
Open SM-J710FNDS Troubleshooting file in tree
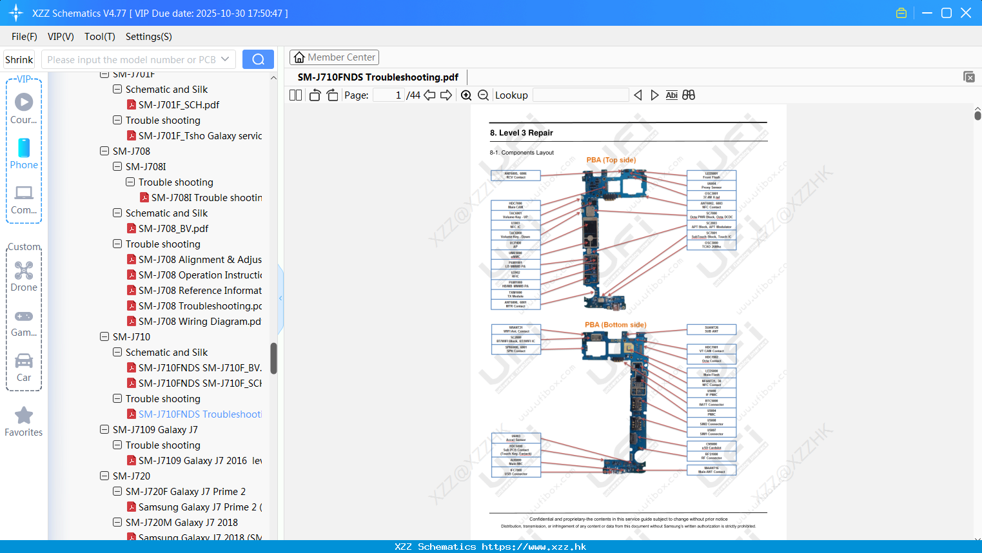(194, 414)
